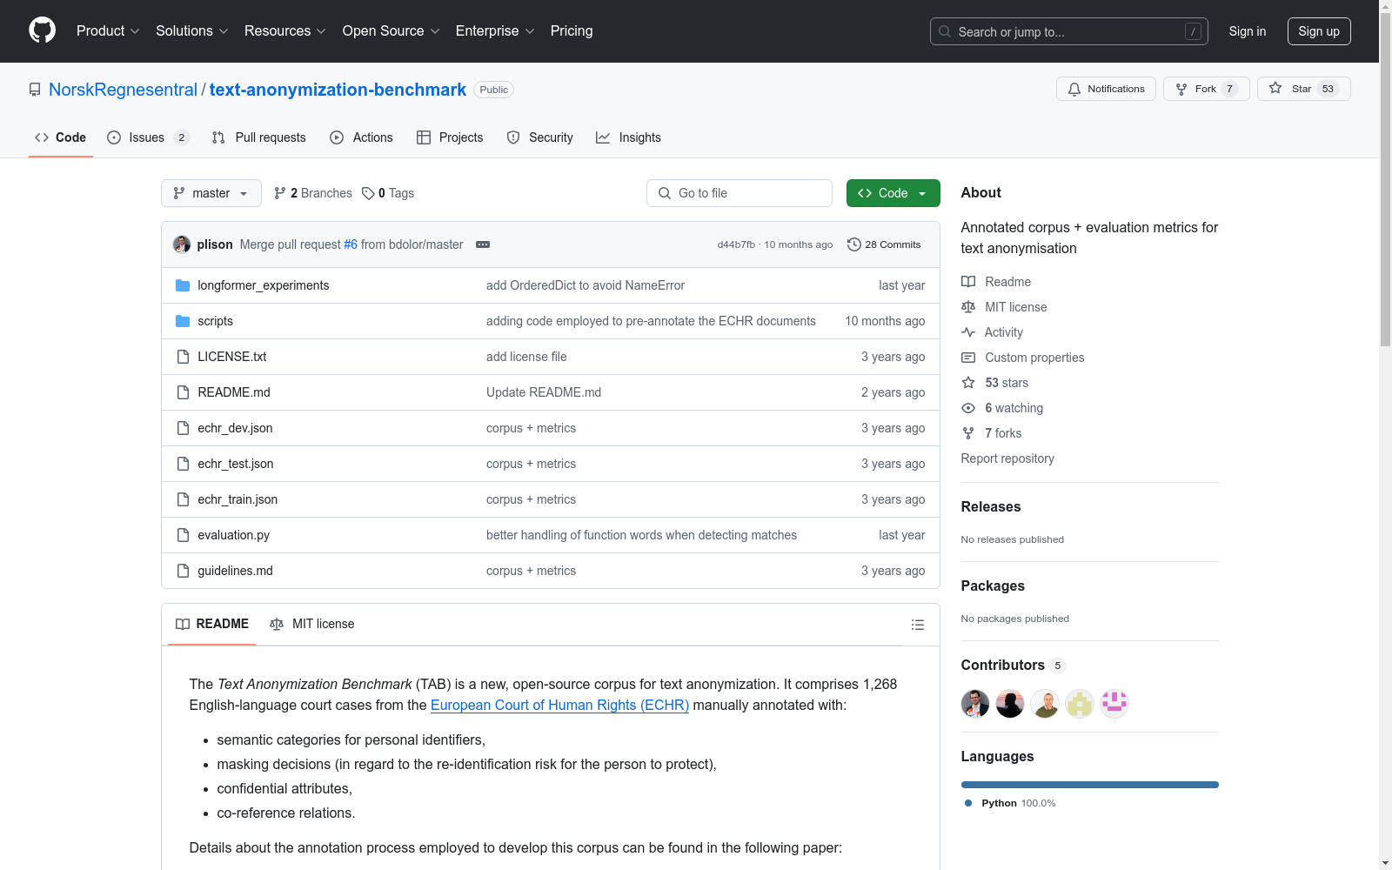Click the GitHub logo icon

[42, 30]
